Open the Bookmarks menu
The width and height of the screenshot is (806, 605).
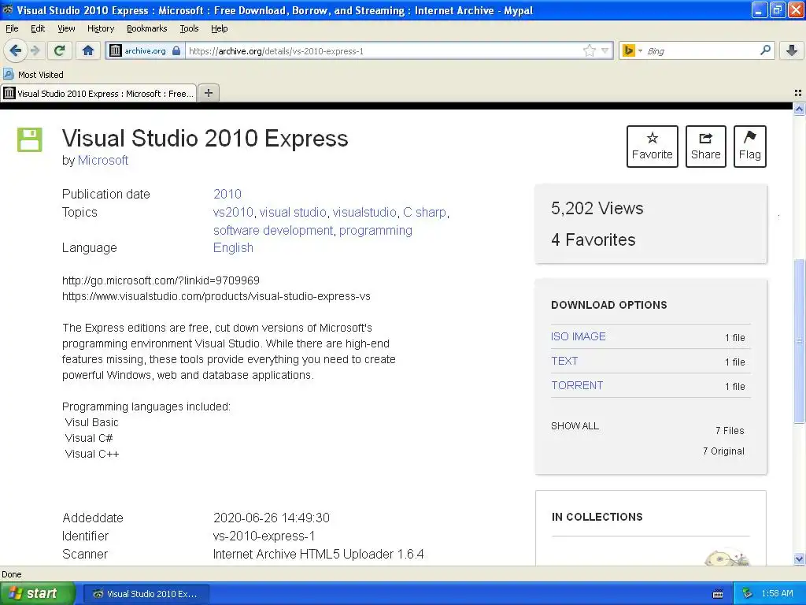click(147, 28)
